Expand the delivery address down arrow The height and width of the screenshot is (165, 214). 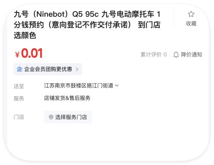(x=116, y=85)
